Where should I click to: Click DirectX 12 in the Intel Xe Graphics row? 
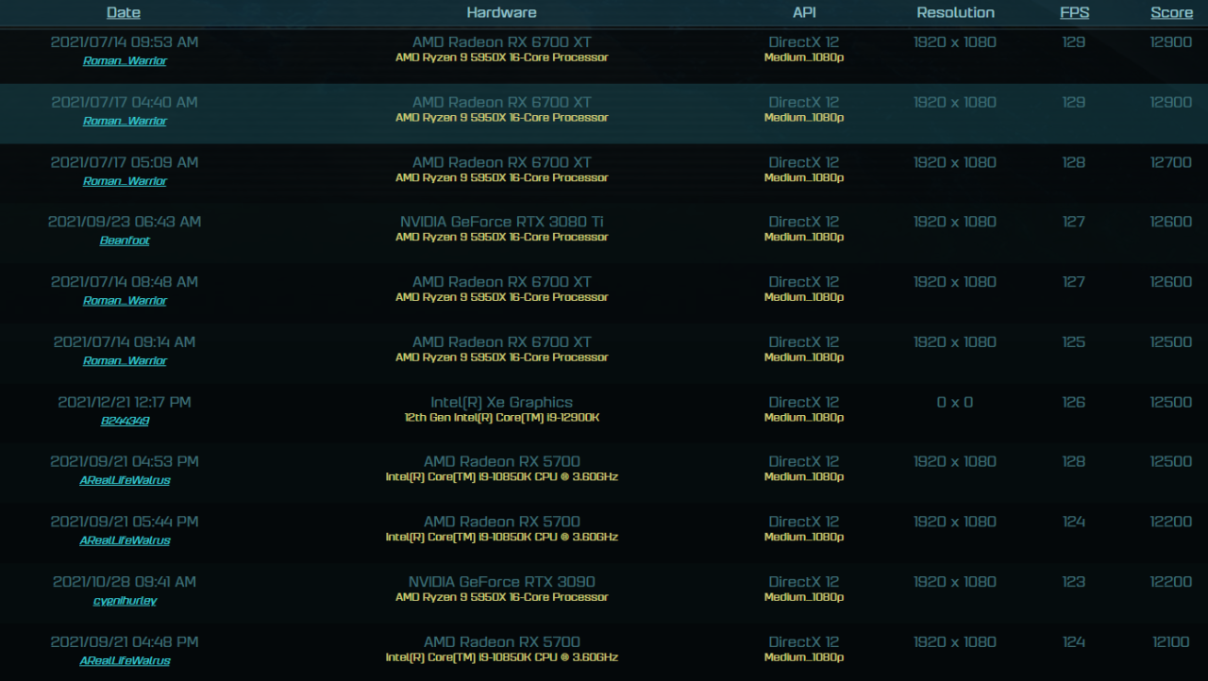[x=803, y=402]
